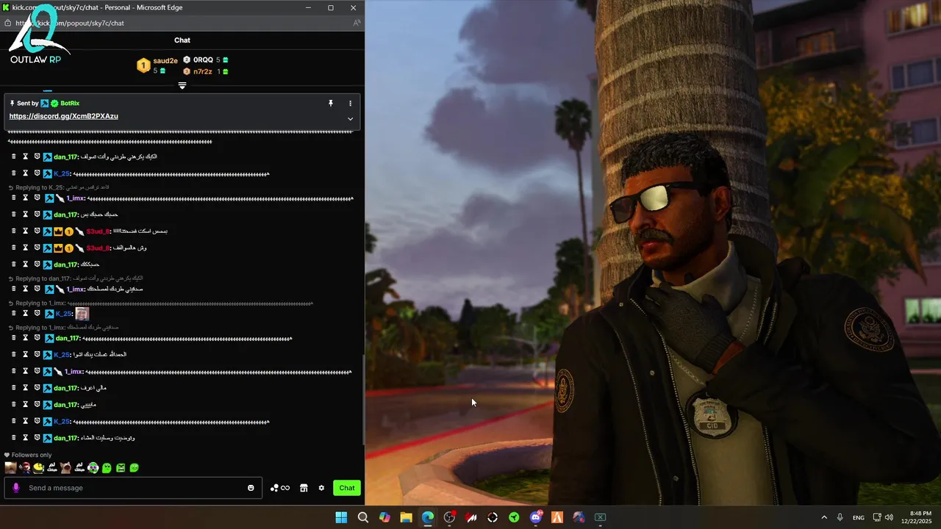This screenshot has height=529, width=941.
Task: Click the read aloud icon in the Edge address bar
Action: pos(357,23)
